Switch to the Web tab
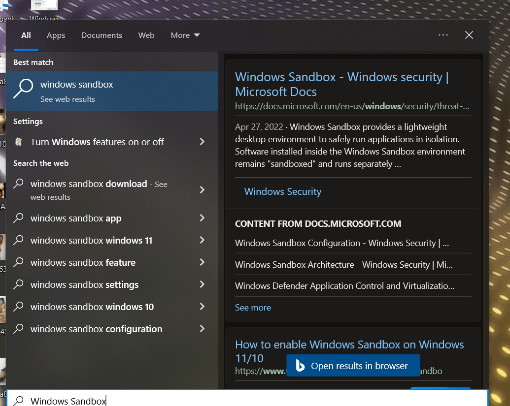Screen dimensions: 510x406 point(146,35)
